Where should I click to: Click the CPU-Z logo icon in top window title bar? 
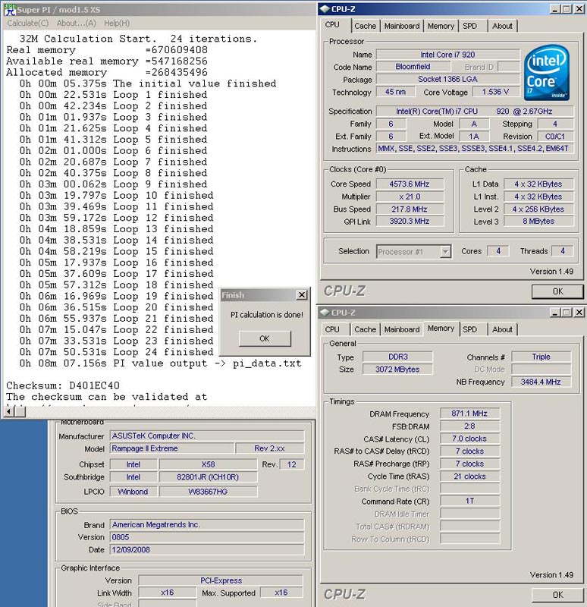click(325, 9)
